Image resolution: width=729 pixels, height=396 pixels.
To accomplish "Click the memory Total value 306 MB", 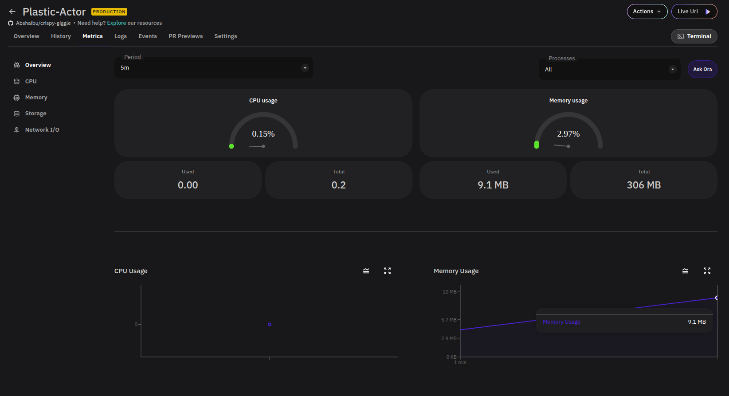I will pos(644,185).
